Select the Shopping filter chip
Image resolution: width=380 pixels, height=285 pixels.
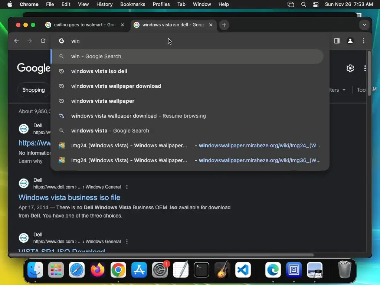(34, 90)
